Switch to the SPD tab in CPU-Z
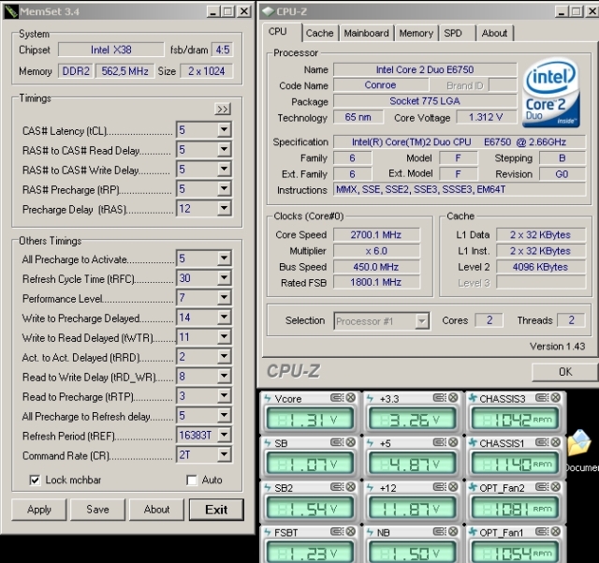The width and height of the screenshot is (599, 563). tap(453, 34)
